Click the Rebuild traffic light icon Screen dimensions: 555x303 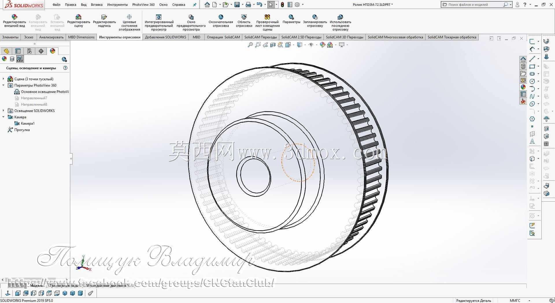pos(282,5)
